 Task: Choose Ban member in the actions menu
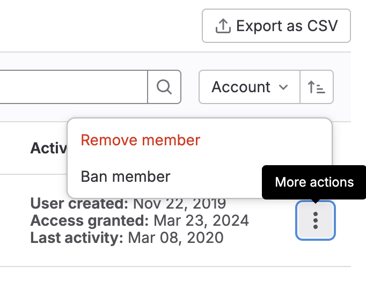(x=126, y=176)
